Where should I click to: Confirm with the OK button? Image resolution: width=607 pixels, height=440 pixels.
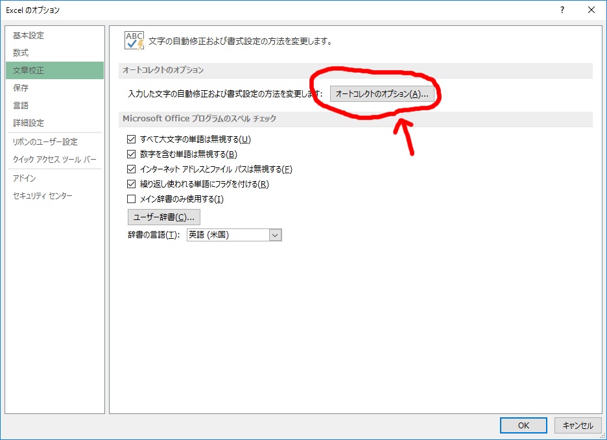coord(523,425)
